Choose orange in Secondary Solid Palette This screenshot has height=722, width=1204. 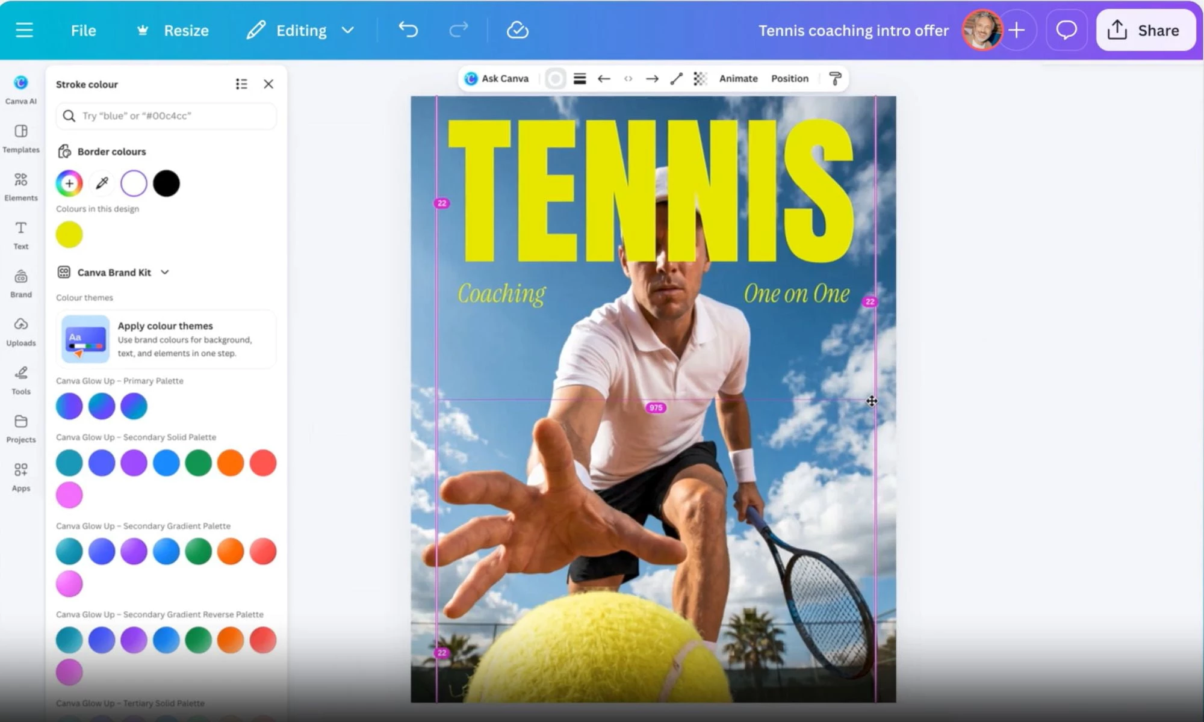pyautogui.click(x=231, y=463)
